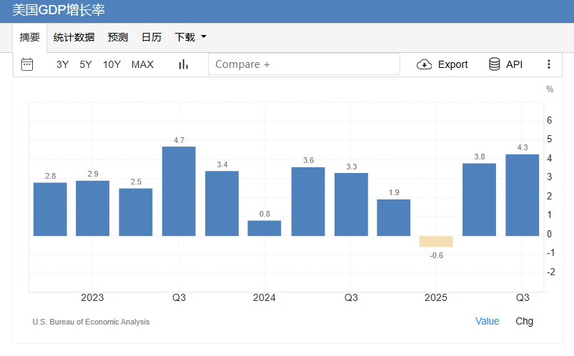
Task: Select the 5Y time range
Action: click(x=86, y=64)
